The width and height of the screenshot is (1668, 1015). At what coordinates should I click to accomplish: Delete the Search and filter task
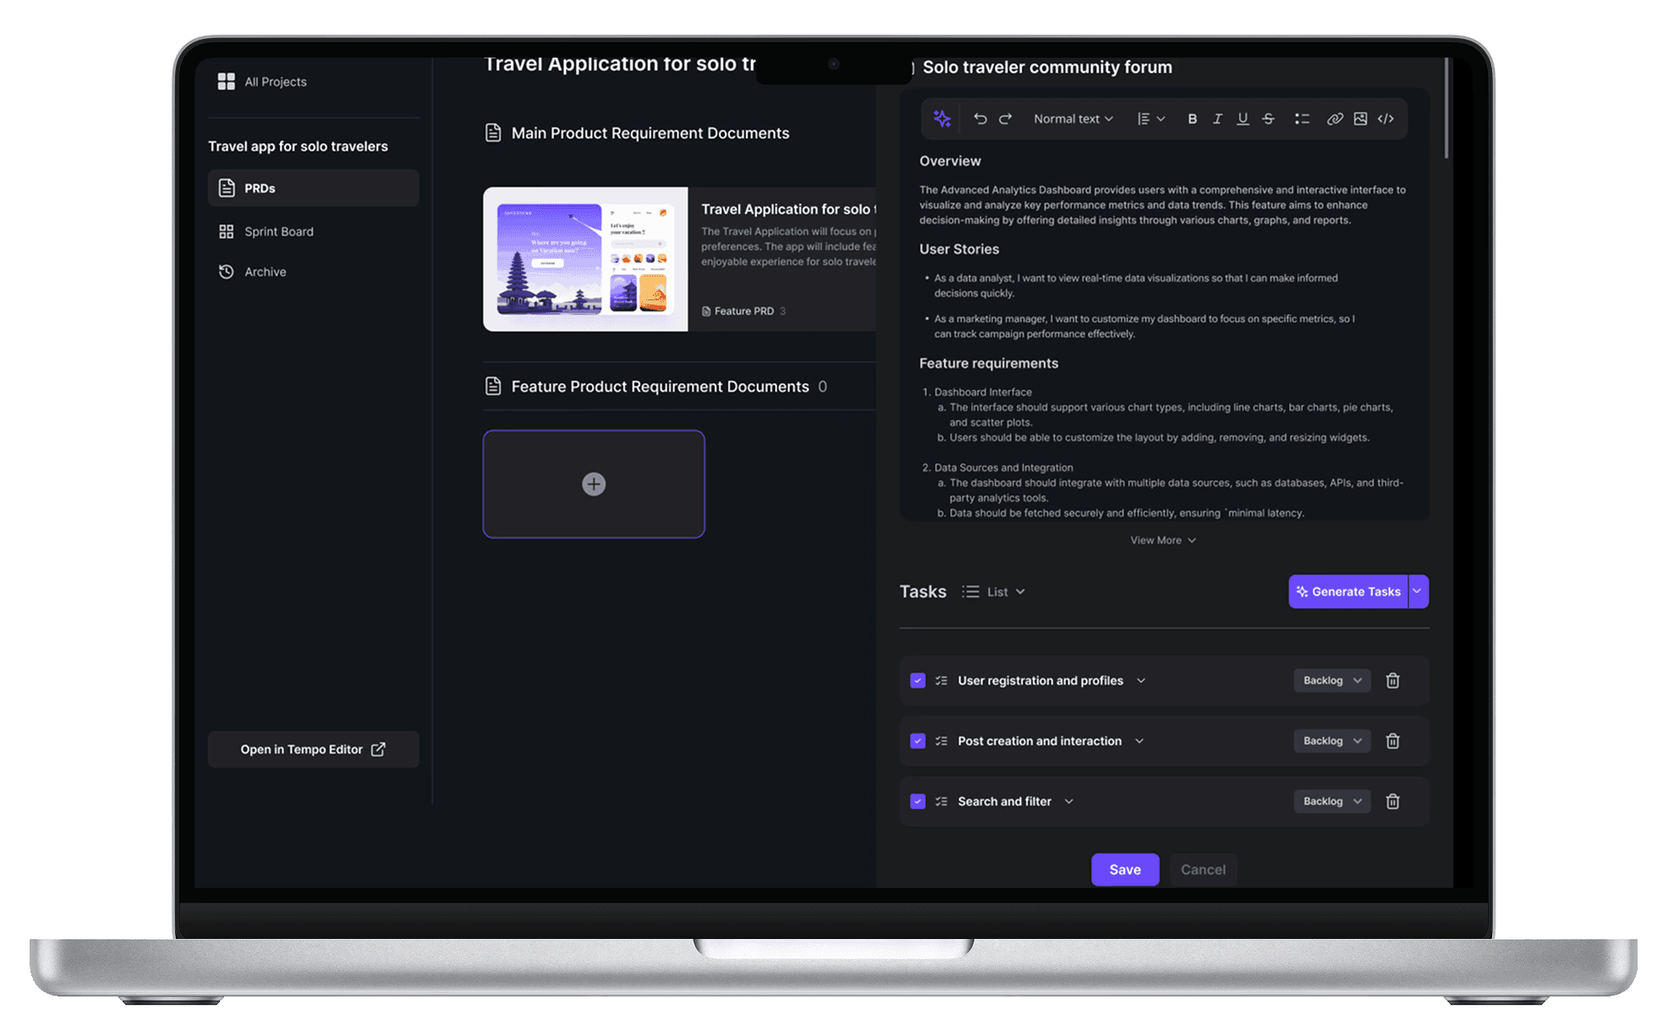click(x=1392, y=801)
